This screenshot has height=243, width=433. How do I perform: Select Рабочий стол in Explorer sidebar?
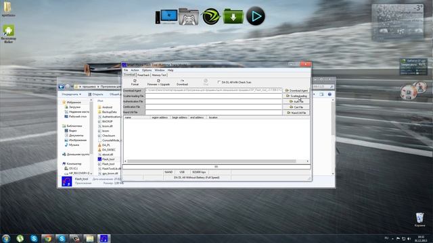coord(76,117)
